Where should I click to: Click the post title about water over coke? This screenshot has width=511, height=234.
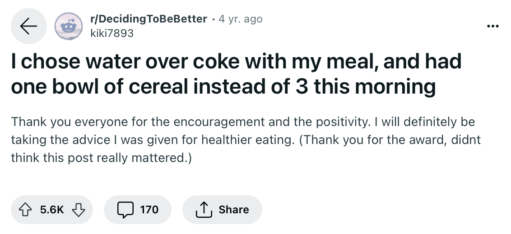(x=236, y=74)
